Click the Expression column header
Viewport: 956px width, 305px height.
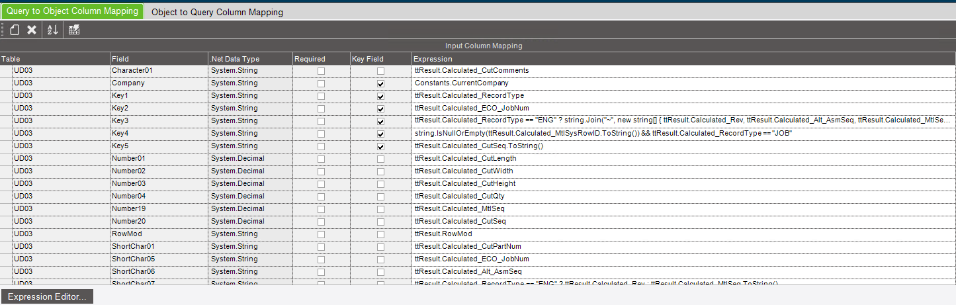pos(683,59)
